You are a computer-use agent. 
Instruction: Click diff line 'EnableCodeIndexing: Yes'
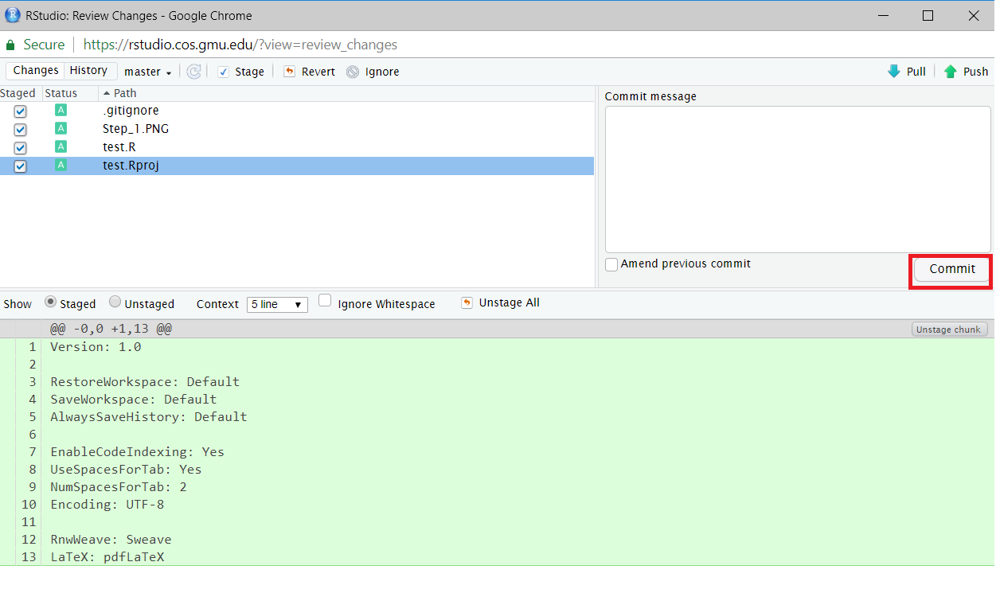(138, 452)
